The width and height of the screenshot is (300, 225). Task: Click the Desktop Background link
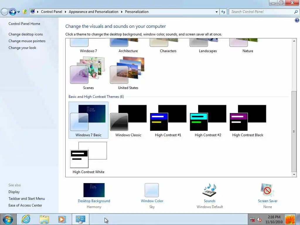(x=94, y=201)
